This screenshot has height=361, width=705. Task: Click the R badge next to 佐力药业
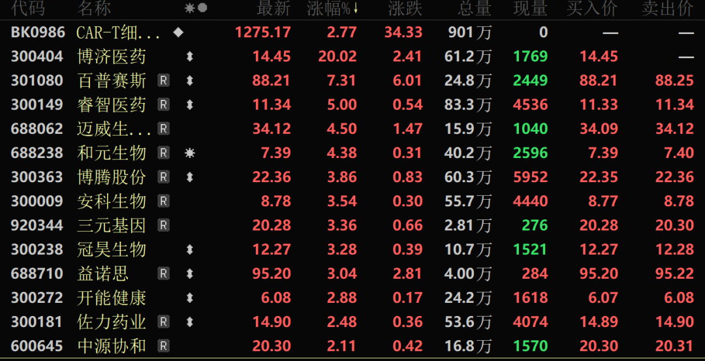164,322
